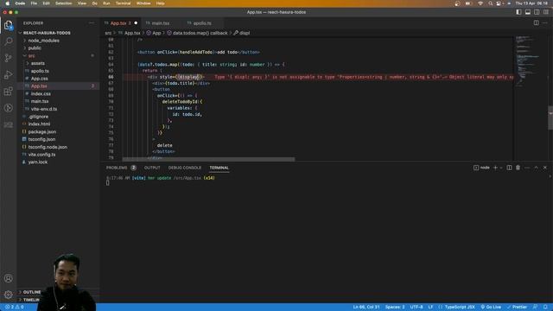Viewport: 553px width, 311px height.
Task: Switch to main.tsx editor tab
Action: (161, 23)
